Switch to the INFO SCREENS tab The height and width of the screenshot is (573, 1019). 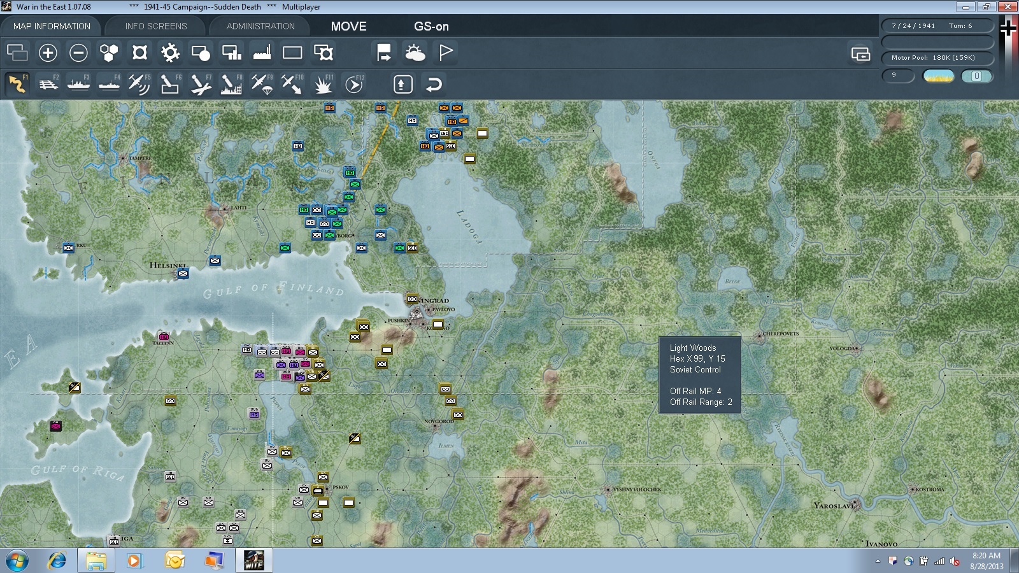(x=156, y=26)
